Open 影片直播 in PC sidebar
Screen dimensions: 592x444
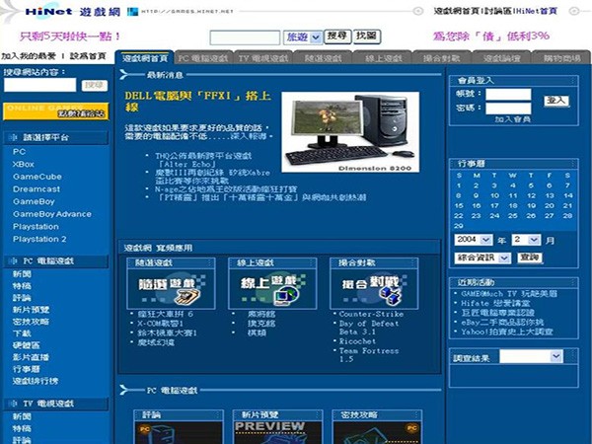31,357
